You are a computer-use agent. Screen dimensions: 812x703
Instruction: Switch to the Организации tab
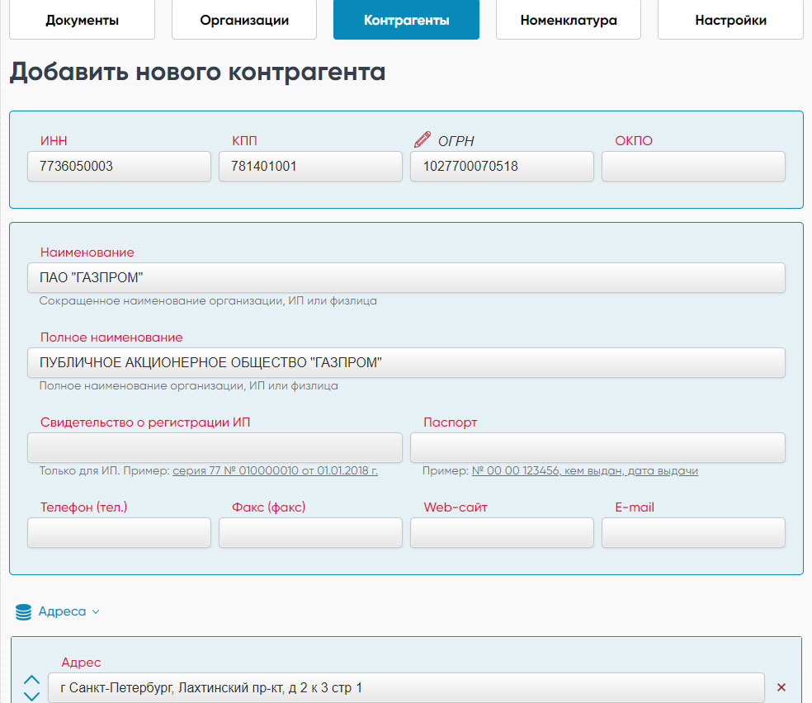[x=244, y=20]
